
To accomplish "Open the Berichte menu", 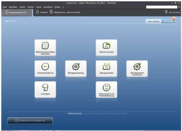I will pos(31,7).
